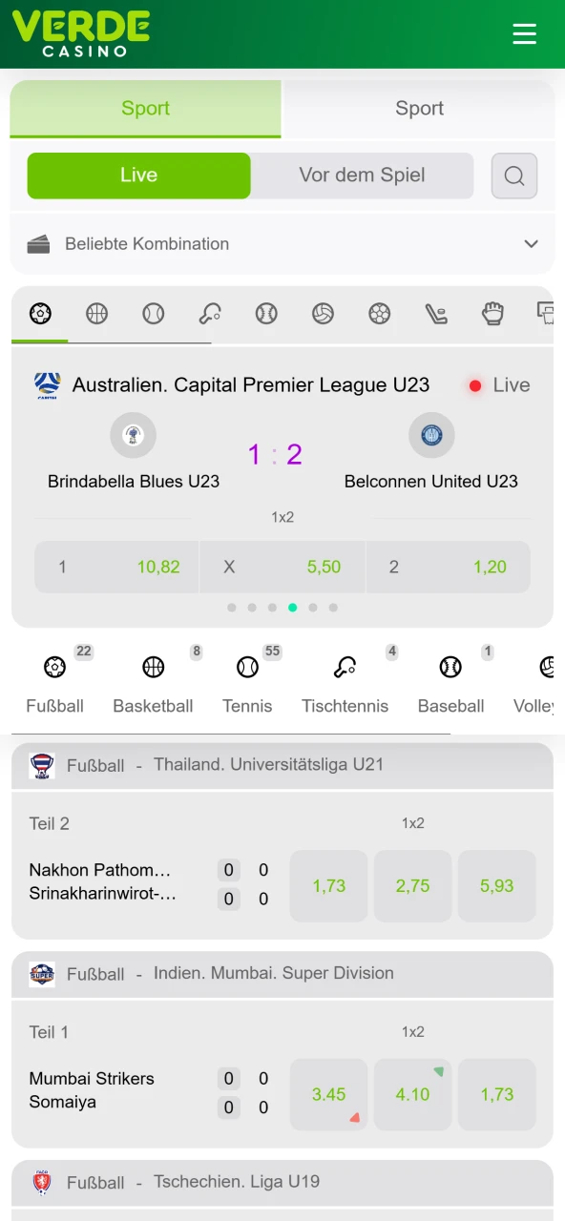Expand the Beliebte Kombination section
Image resolution: width=565 pixels, height=1221 pixels.
[282, 244]
